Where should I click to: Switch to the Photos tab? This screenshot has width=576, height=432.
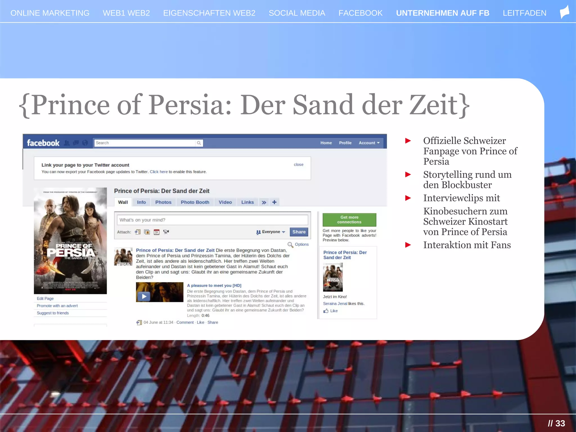pos(163,202)
